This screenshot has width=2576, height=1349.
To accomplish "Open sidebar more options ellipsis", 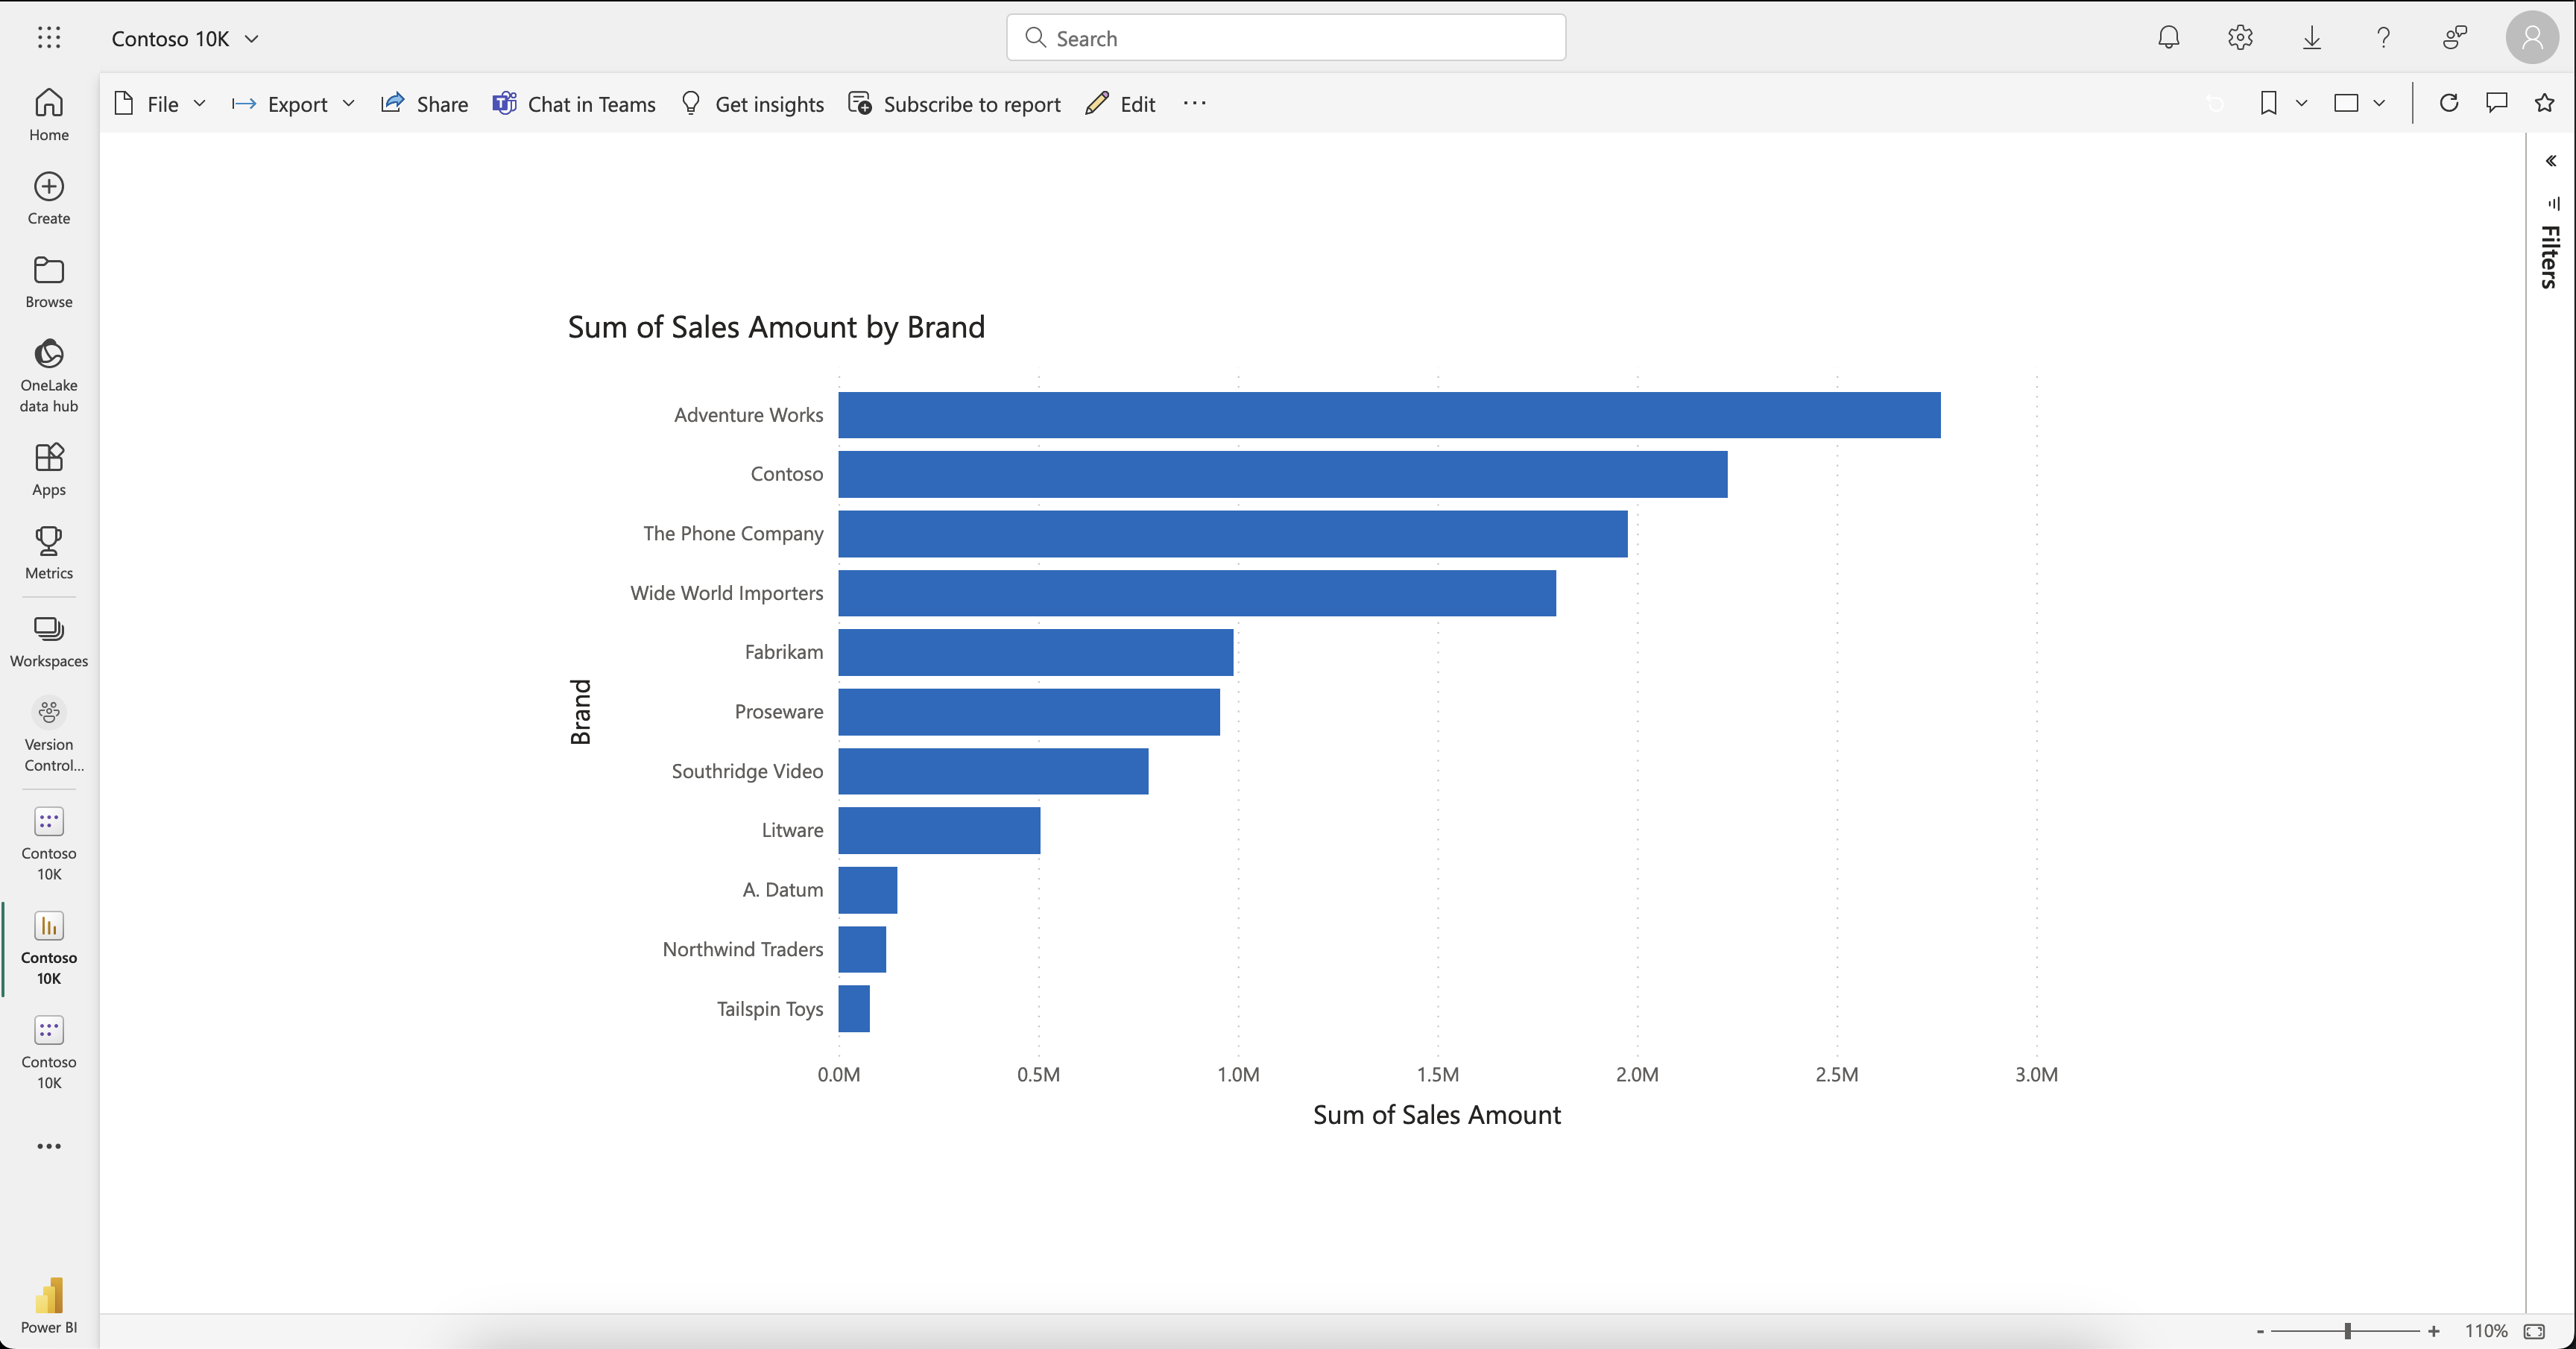I will 49,1146.
